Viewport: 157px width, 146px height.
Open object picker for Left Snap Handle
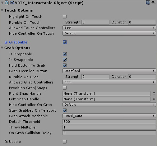(154, 99)
